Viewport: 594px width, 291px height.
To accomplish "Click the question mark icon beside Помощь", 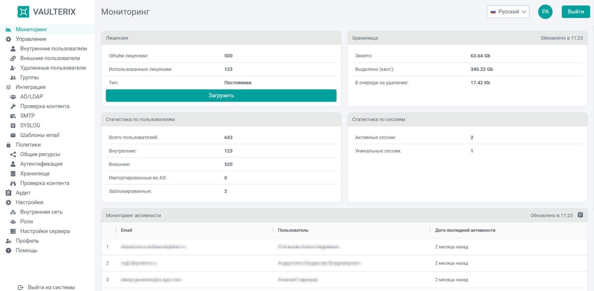I will (x=9, y=250).
